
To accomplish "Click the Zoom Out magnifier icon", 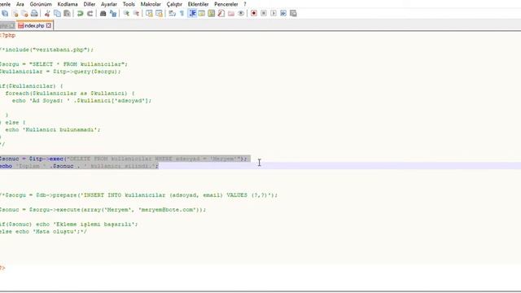I will [x=136, y=13].
